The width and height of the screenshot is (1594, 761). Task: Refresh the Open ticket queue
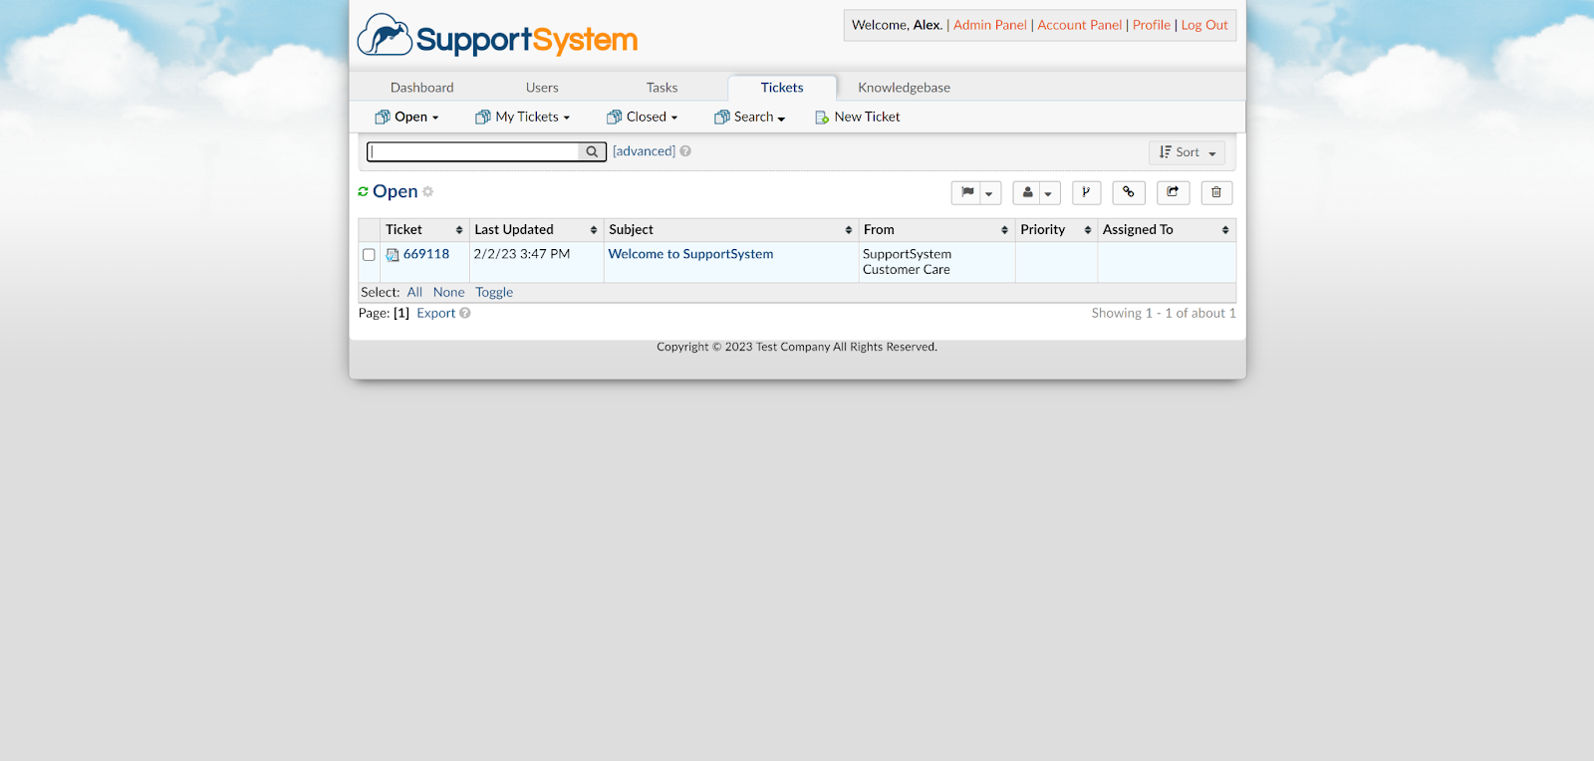(x=363, y=191)
